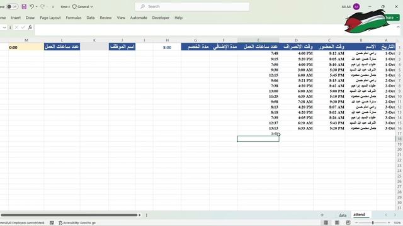403x226 pixels.
Task: Click the selected empty cell E18
Action: [x=258, y=139]
